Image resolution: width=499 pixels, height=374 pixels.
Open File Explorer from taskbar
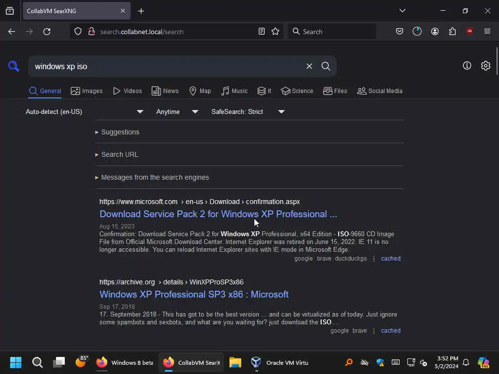pyautogui.click(x=235, y=362)
